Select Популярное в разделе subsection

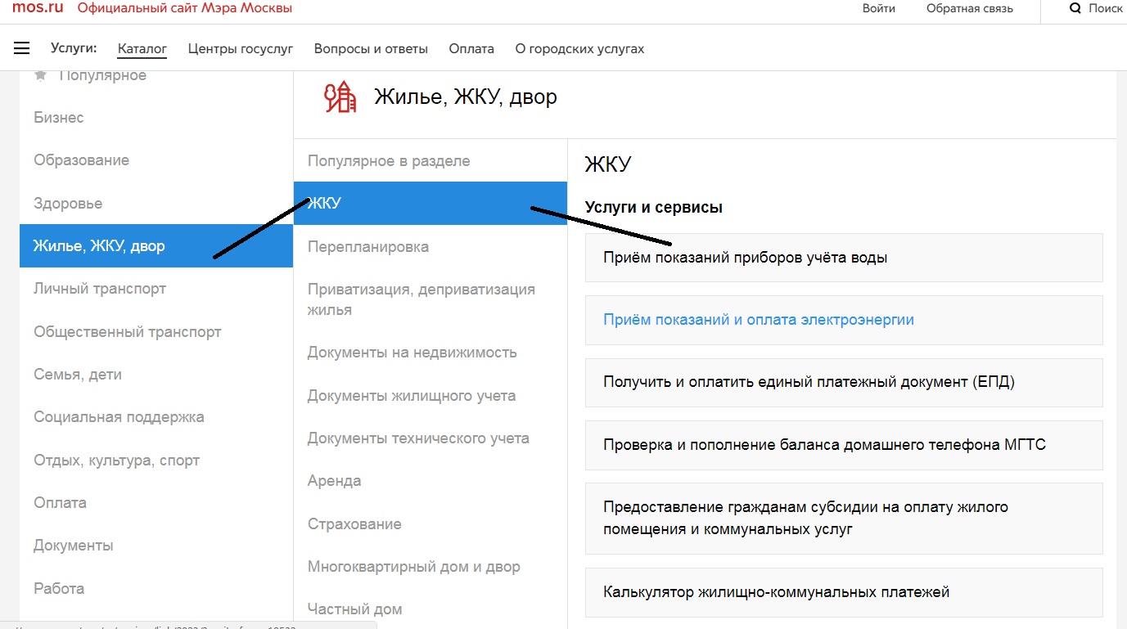tap(431, 160)
